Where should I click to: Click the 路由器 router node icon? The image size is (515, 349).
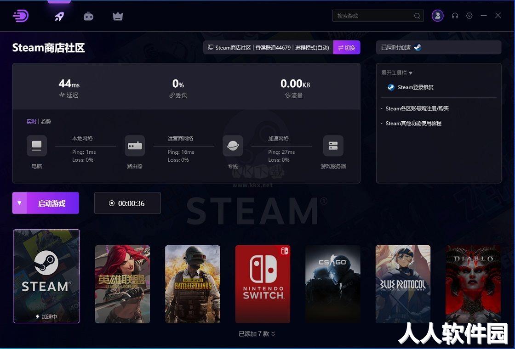tap(135, 146)
